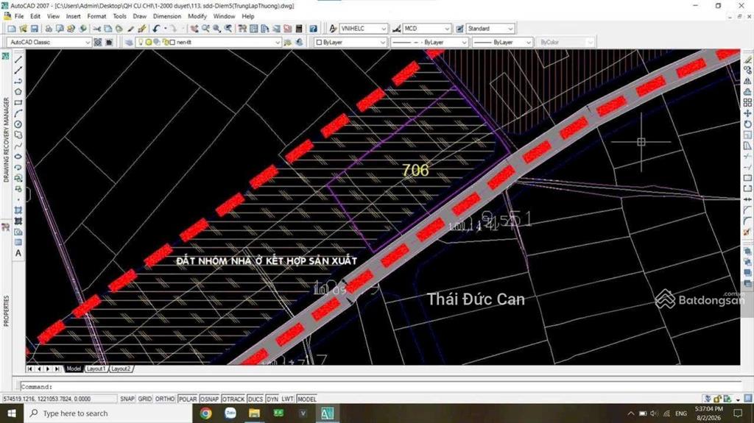Click the Plot printer icon
This screenshot has height=423, width=754.
tap(48, 29)
